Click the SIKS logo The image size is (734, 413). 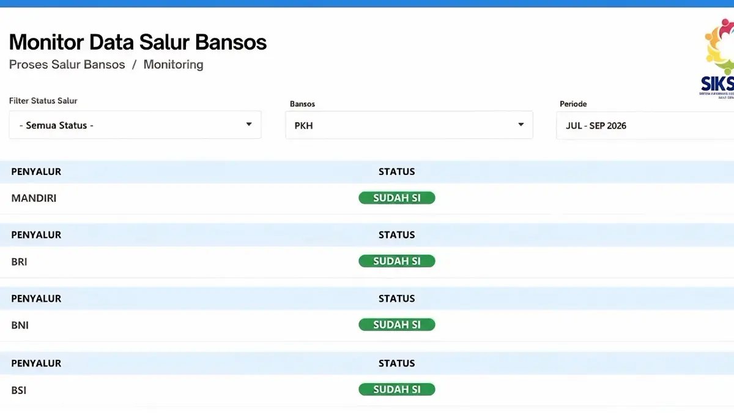point(717,58)
